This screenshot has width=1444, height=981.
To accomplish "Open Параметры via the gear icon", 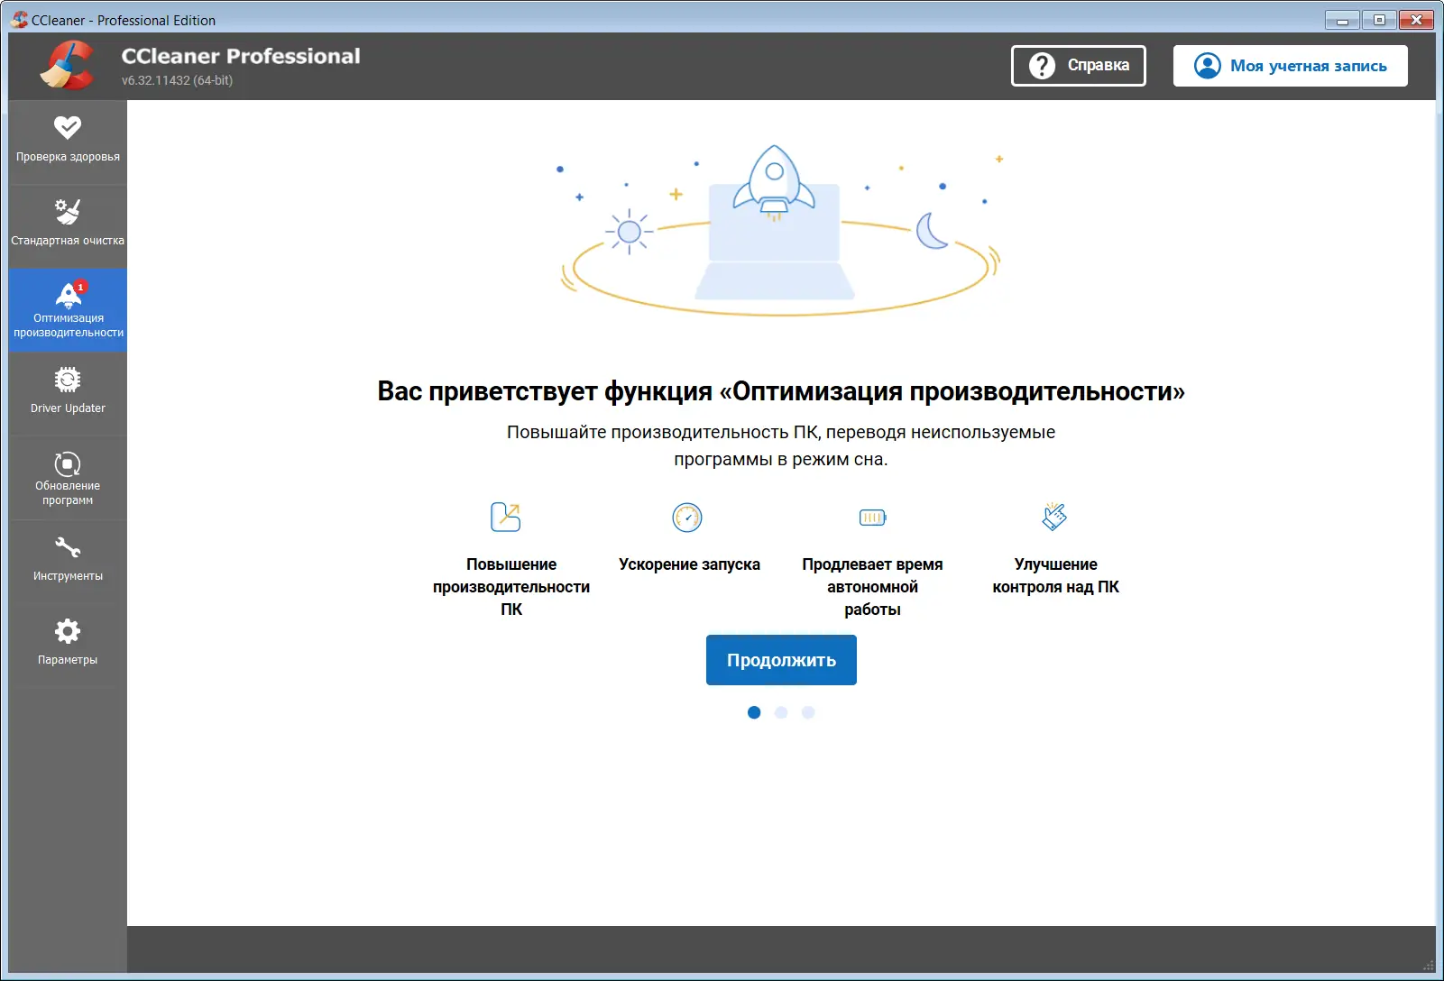I will pos(67,640).
